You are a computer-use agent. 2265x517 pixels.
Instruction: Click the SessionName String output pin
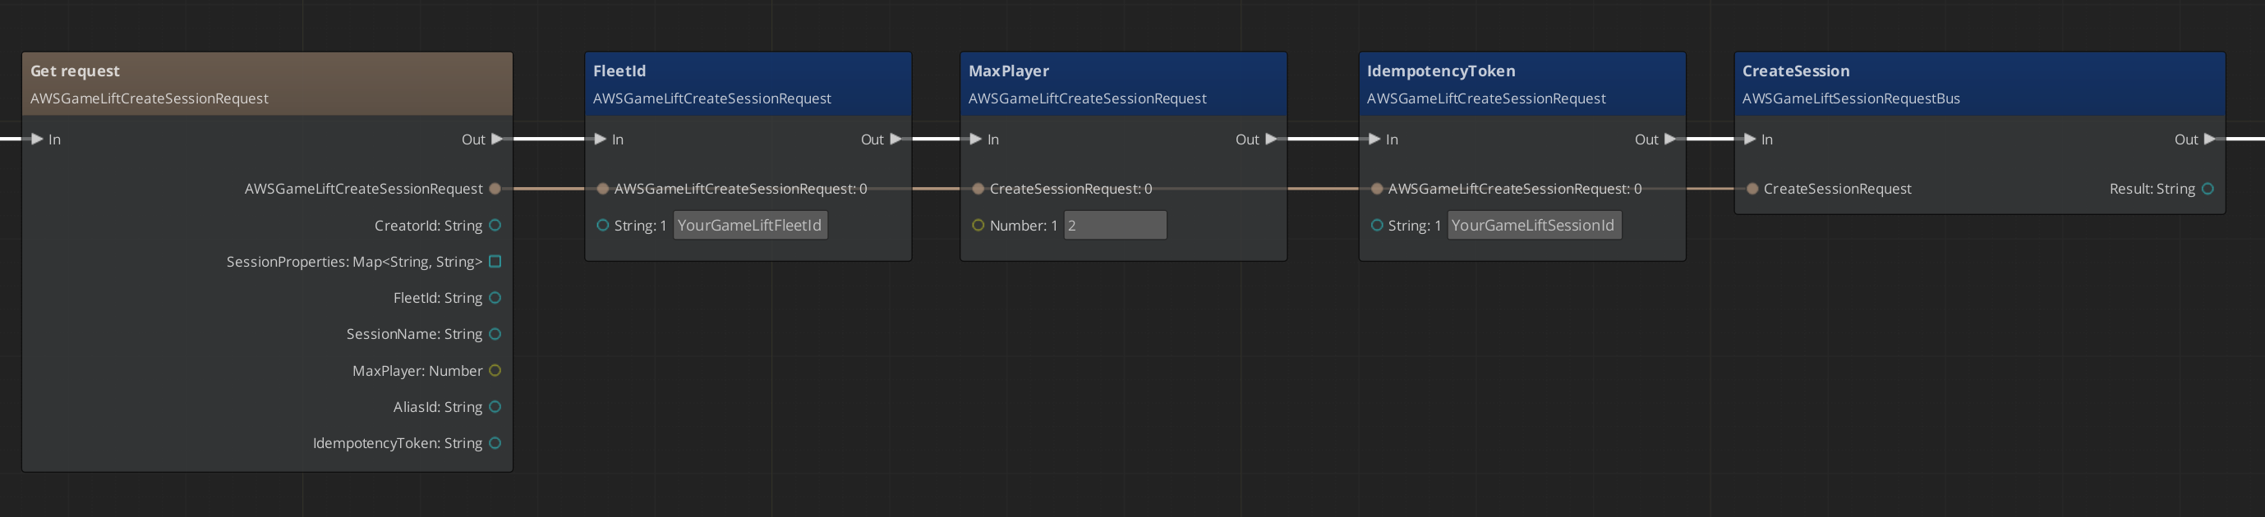click(x=495, y=333)
